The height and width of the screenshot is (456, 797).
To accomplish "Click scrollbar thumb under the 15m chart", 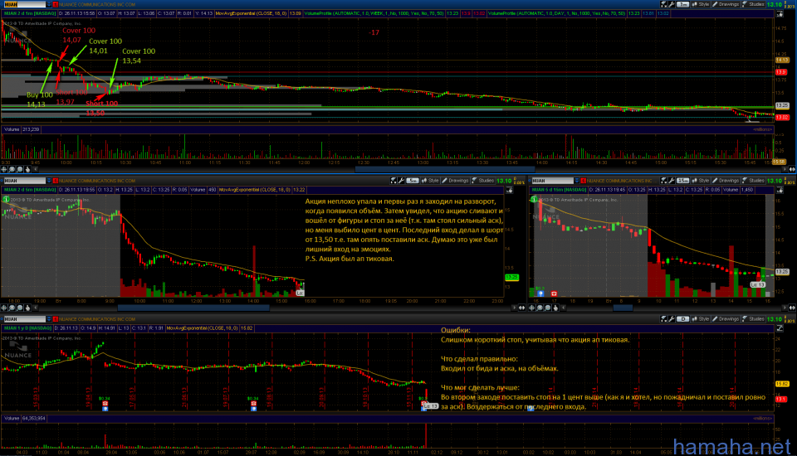I will 623,308.
